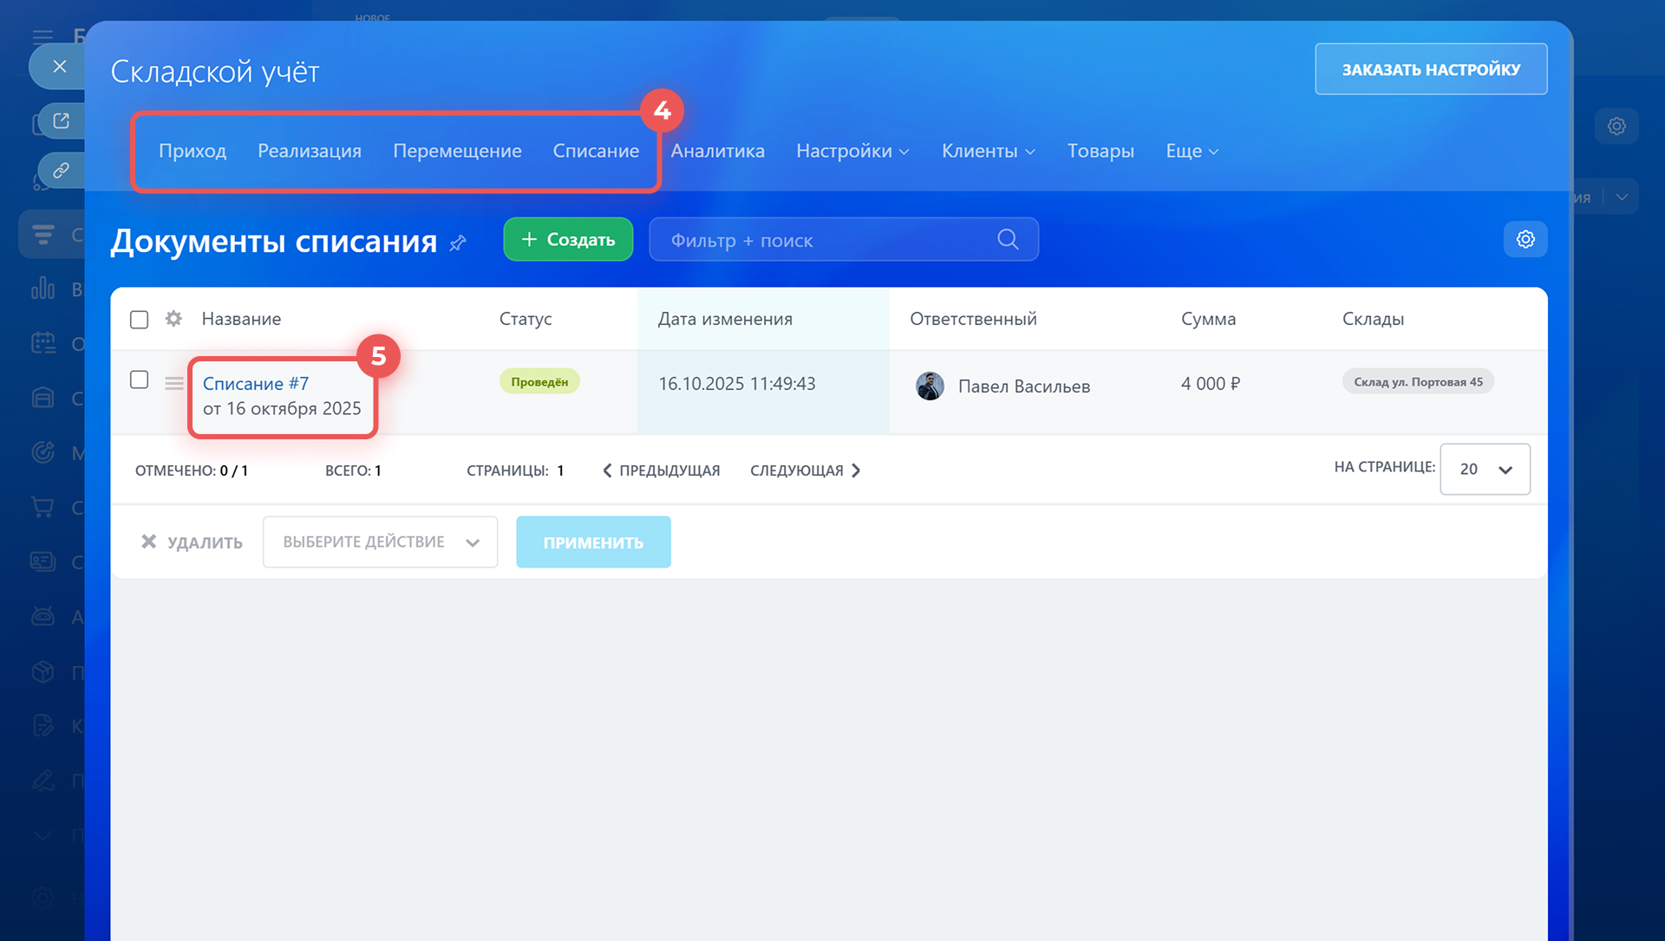This screenshot has height=941, width=1665.
Task: Change the rows per page dropdown 20
Action: [x=1485, y=469]
